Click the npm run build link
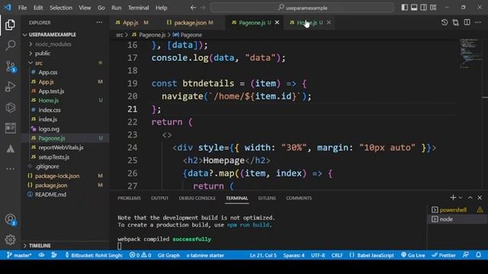 tap(248, 225)
